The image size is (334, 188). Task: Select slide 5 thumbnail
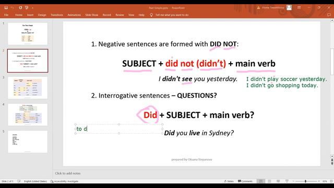[x=28, y=142]
